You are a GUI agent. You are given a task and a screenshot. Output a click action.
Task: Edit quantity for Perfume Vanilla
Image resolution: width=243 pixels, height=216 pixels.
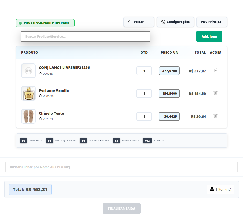pos(144,93)
